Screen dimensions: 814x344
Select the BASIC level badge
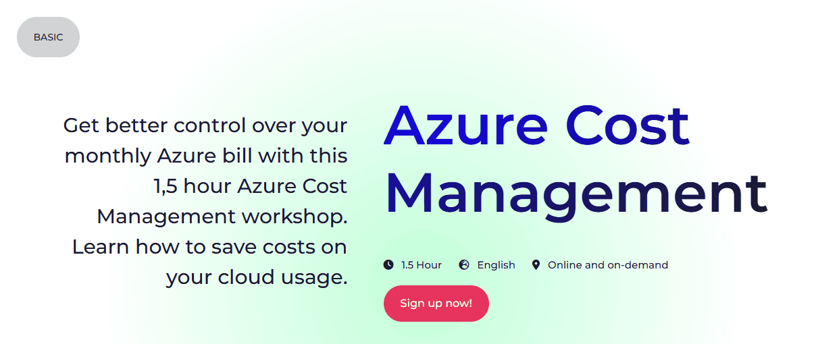(48, 37)
